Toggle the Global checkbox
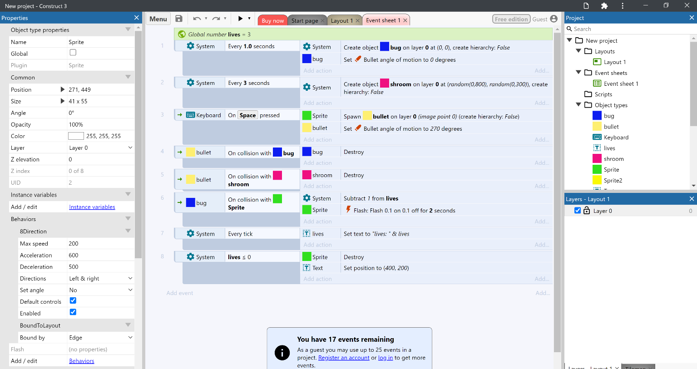Viewport: 697px width, 369px height. tap(73, 53)
